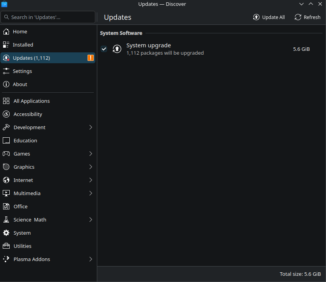Click the Utilities toolbox icon
The image size is (326, 282).
[x=6, y=246]
